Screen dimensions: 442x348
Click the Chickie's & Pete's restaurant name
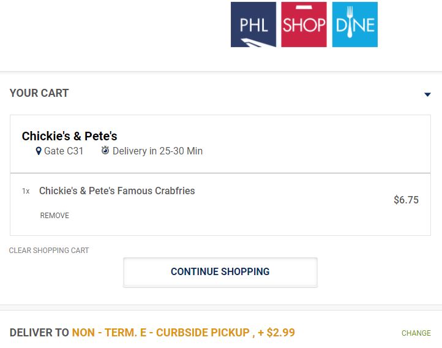69,136
